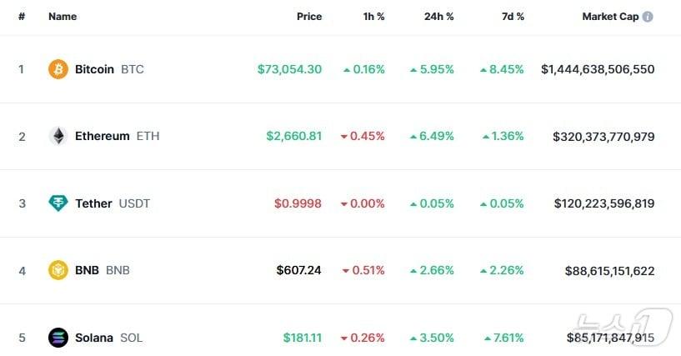Click BNB price $607.24
This screenshot has height=356, width=681.
tap(298, 270)
